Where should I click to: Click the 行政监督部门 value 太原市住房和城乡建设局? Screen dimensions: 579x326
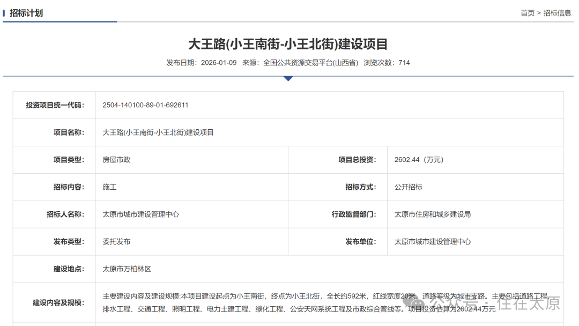pos(434,214)
